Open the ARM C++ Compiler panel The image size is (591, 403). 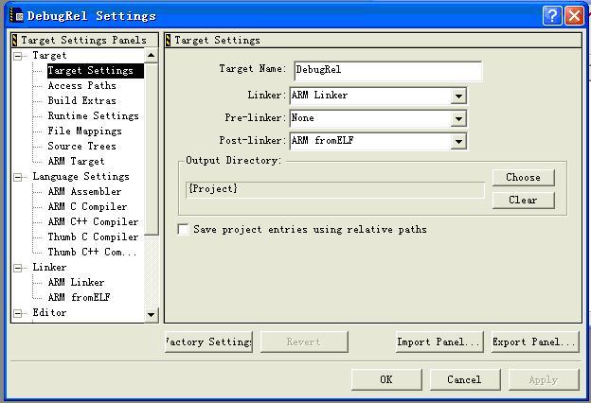coord(93,221)
